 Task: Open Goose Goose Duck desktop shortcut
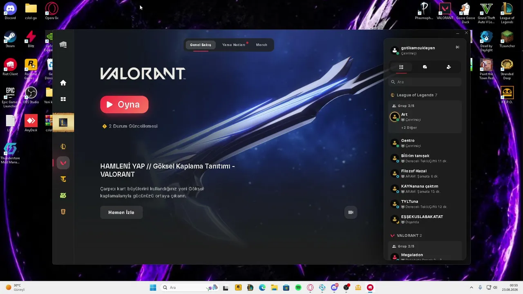pos(465,13)
